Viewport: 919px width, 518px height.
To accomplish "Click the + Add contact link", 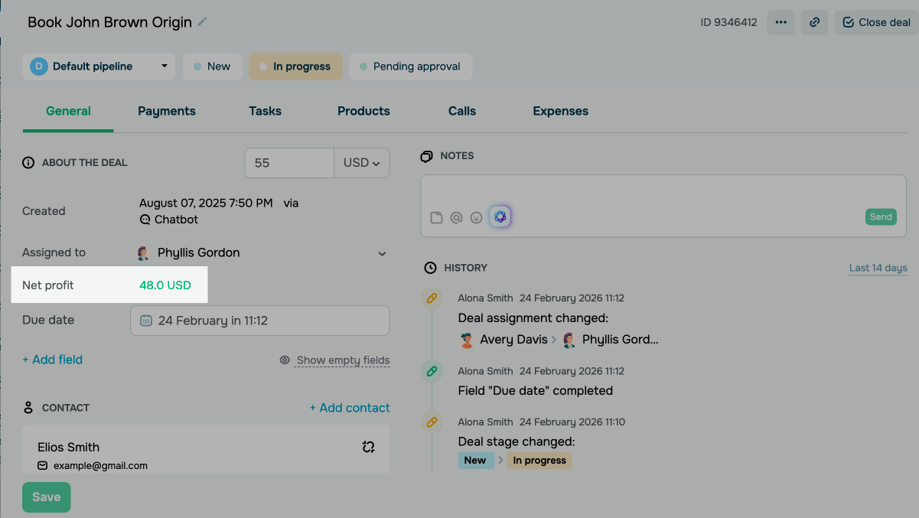I will tap(349, 408).
